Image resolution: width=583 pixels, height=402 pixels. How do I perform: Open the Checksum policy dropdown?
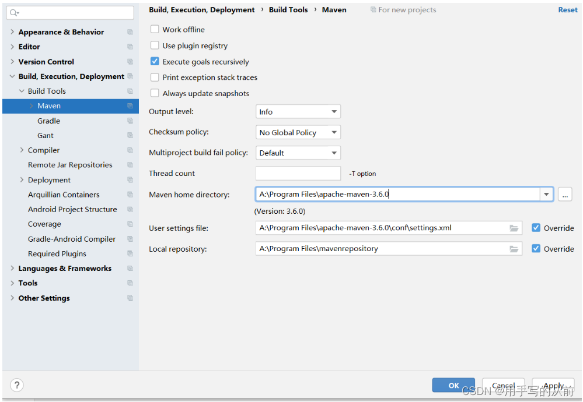(298, 132)
